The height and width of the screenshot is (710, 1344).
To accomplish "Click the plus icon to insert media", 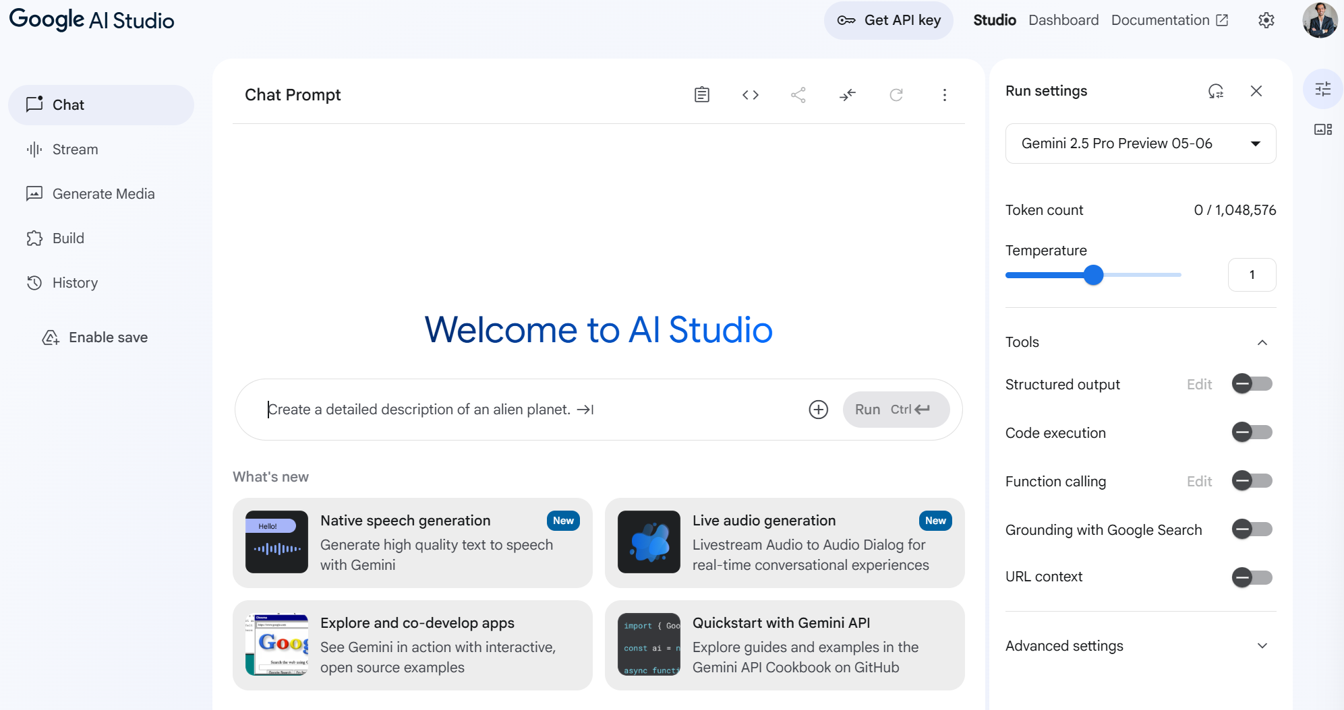I will tap(818, 410).
